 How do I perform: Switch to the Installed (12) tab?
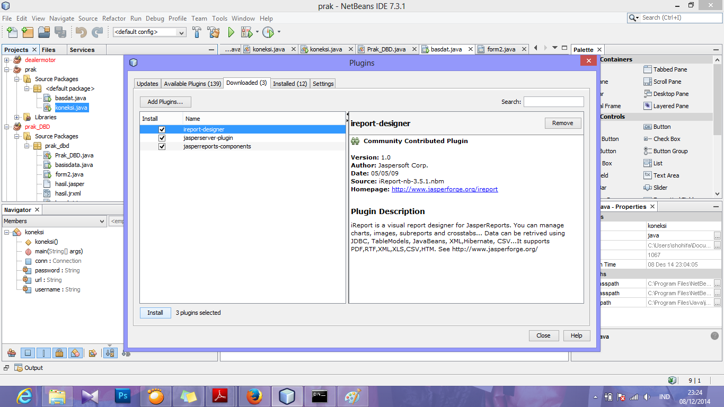(290, 84)
